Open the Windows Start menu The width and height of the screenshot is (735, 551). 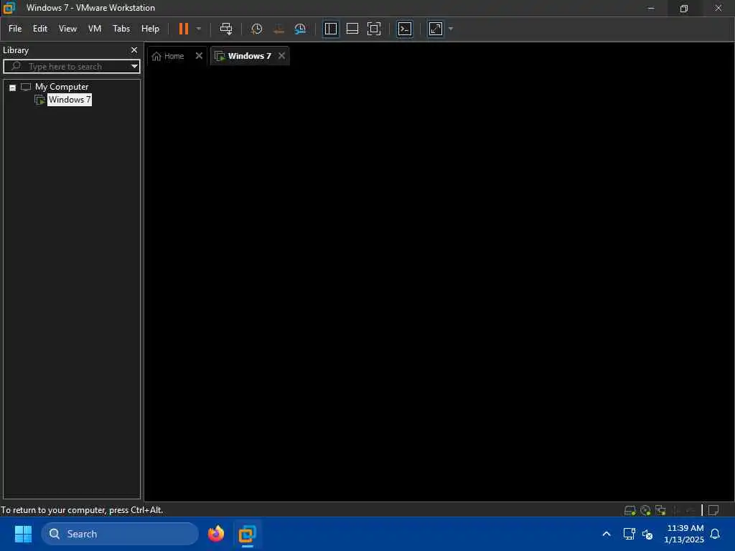(23, 534)
